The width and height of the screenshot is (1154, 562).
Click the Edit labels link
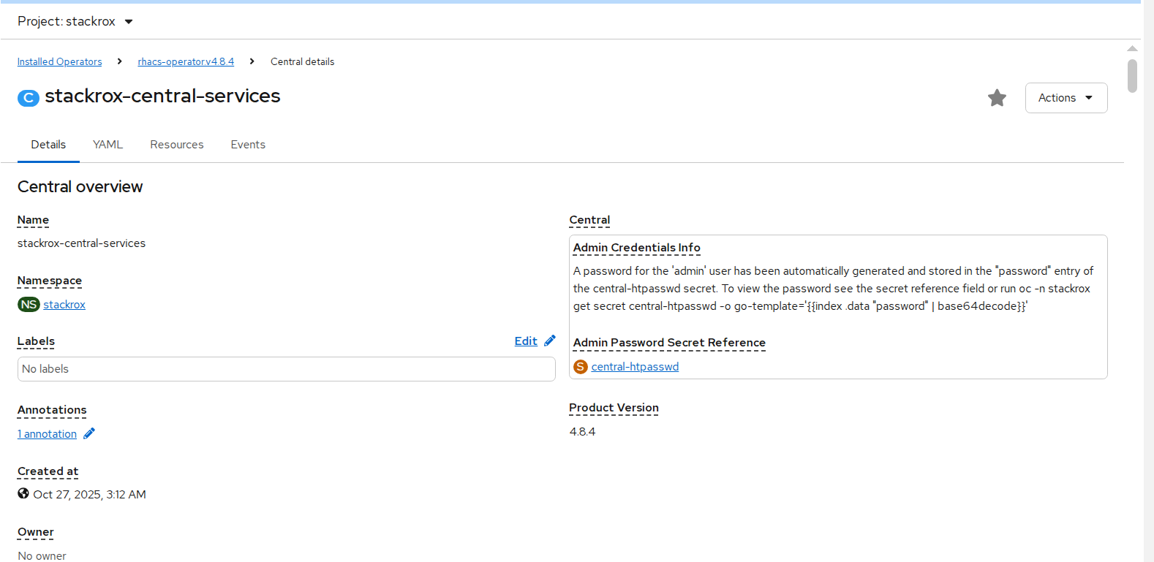tap(526, 341)
